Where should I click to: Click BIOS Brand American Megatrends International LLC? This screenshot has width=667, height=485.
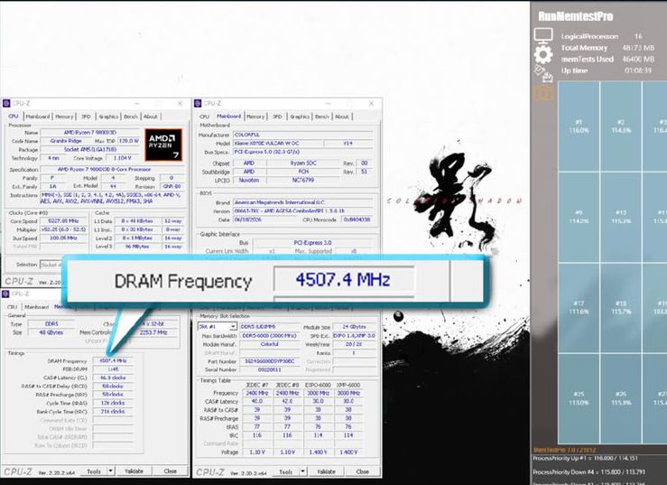pos(302,202)
